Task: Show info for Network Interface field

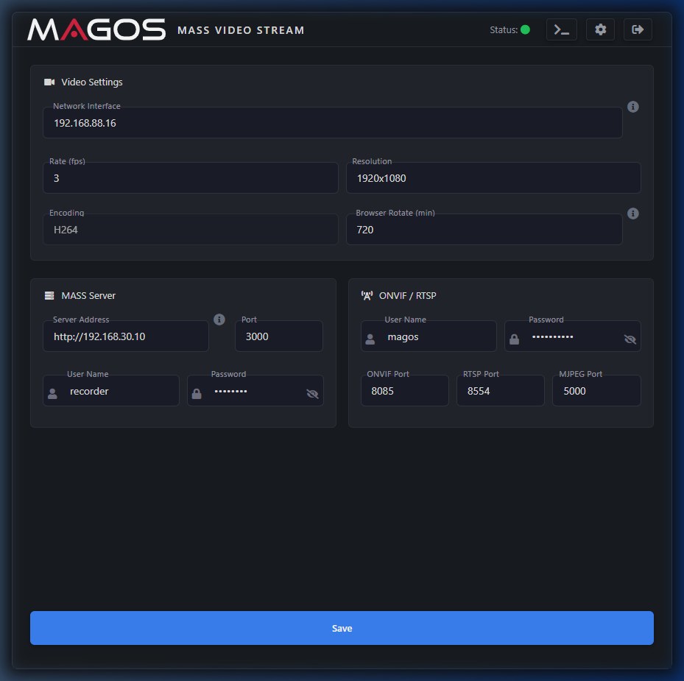Action: click(x=633, y=107)
